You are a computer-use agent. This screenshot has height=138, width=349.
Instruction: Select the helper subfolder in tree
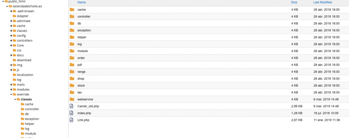point(30,124)
